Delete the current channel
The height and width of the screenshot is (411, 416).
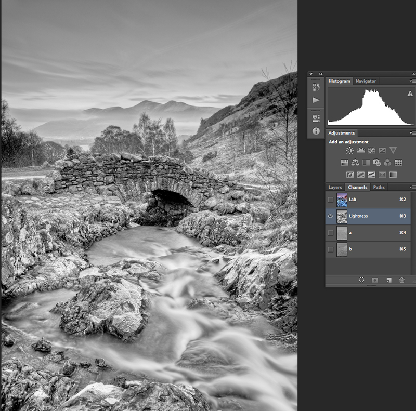click(401, 280)
